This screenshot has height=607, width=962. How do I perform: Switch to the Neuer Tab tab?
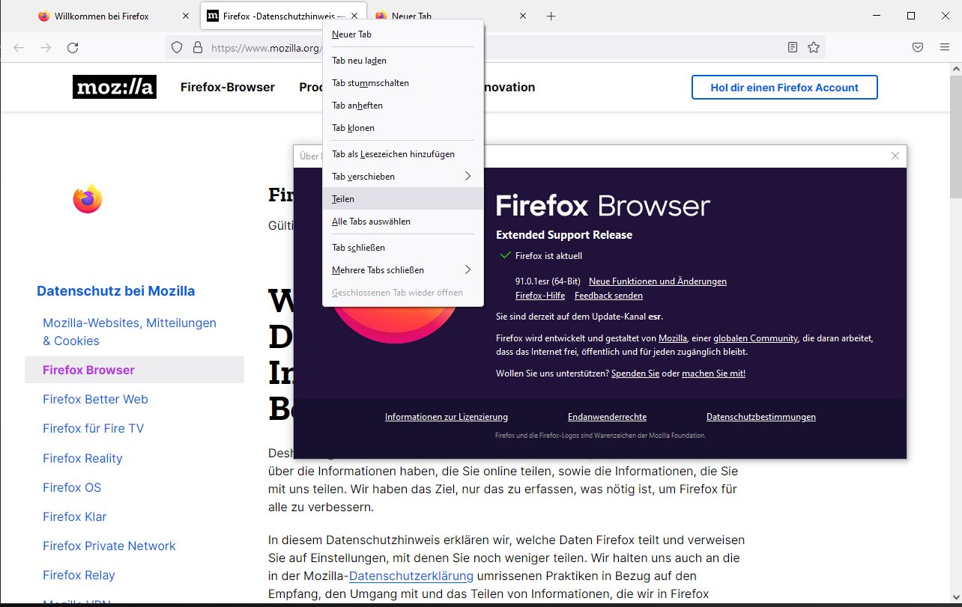click(x=452, y=16)
